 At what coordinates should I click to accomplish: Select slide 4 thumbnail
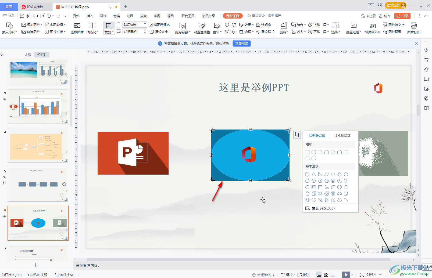pos(38,145)
